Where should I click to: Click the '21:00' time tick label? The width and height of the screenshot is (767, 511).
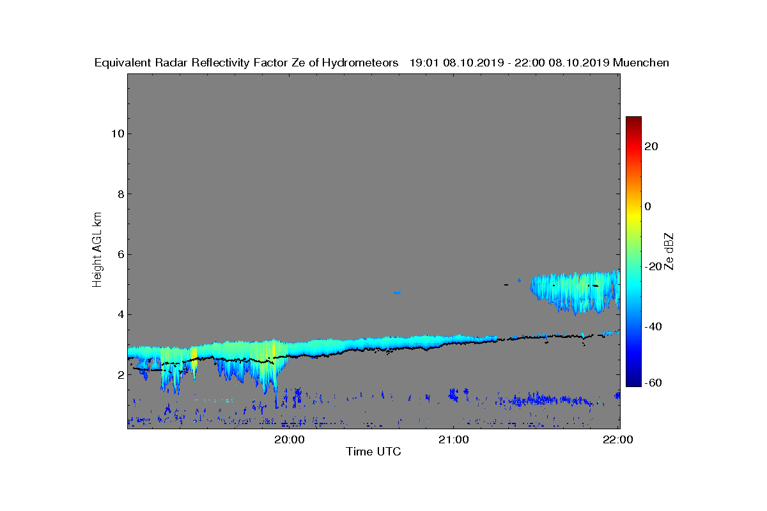(454, 439)
